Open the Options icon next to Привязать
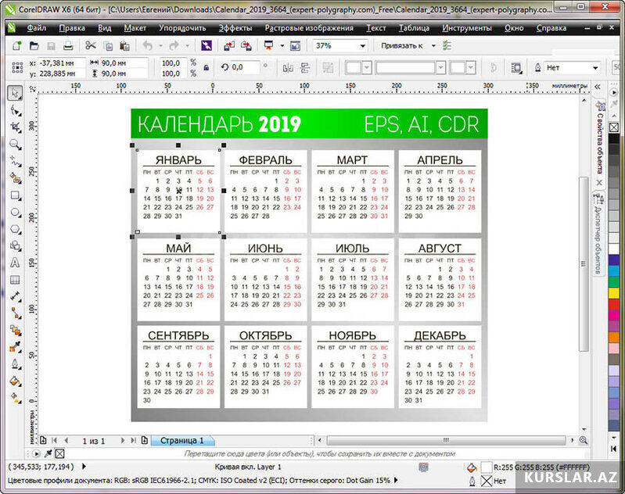Image resolution: width=625 pixels, height=494 pixels. pos(447,46)
